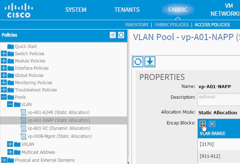The image size is (240, 164).
Task: Delete the selected encap block
Action: [x=212, y=124]
